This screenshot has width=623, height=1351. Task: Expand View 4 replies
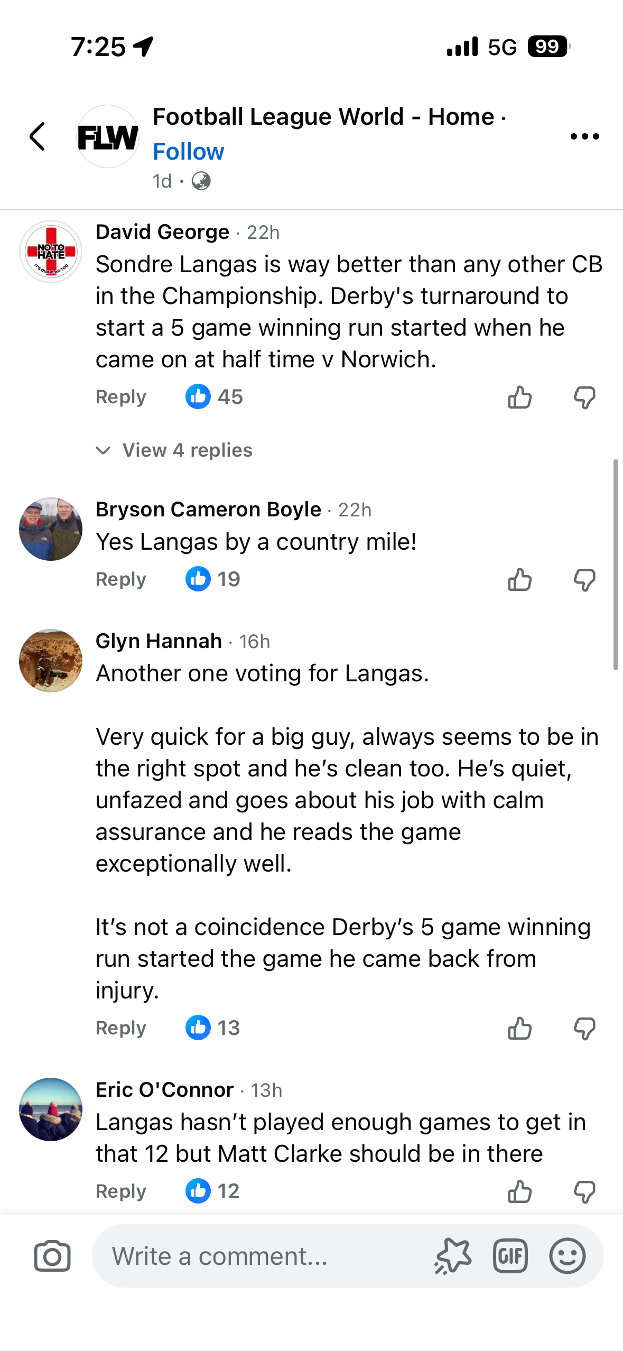[x=187, y=450]
